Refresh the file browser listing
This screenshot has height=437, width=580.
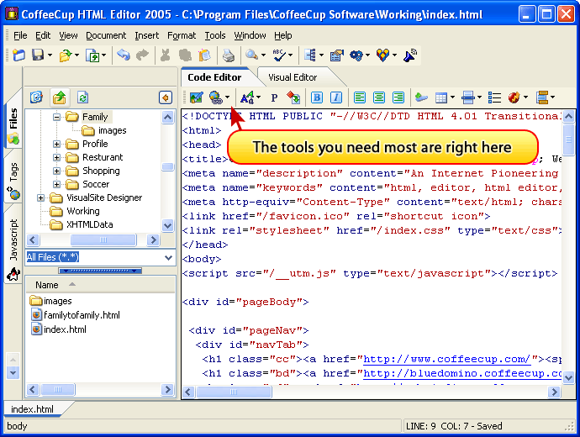(x=82, y=97)
